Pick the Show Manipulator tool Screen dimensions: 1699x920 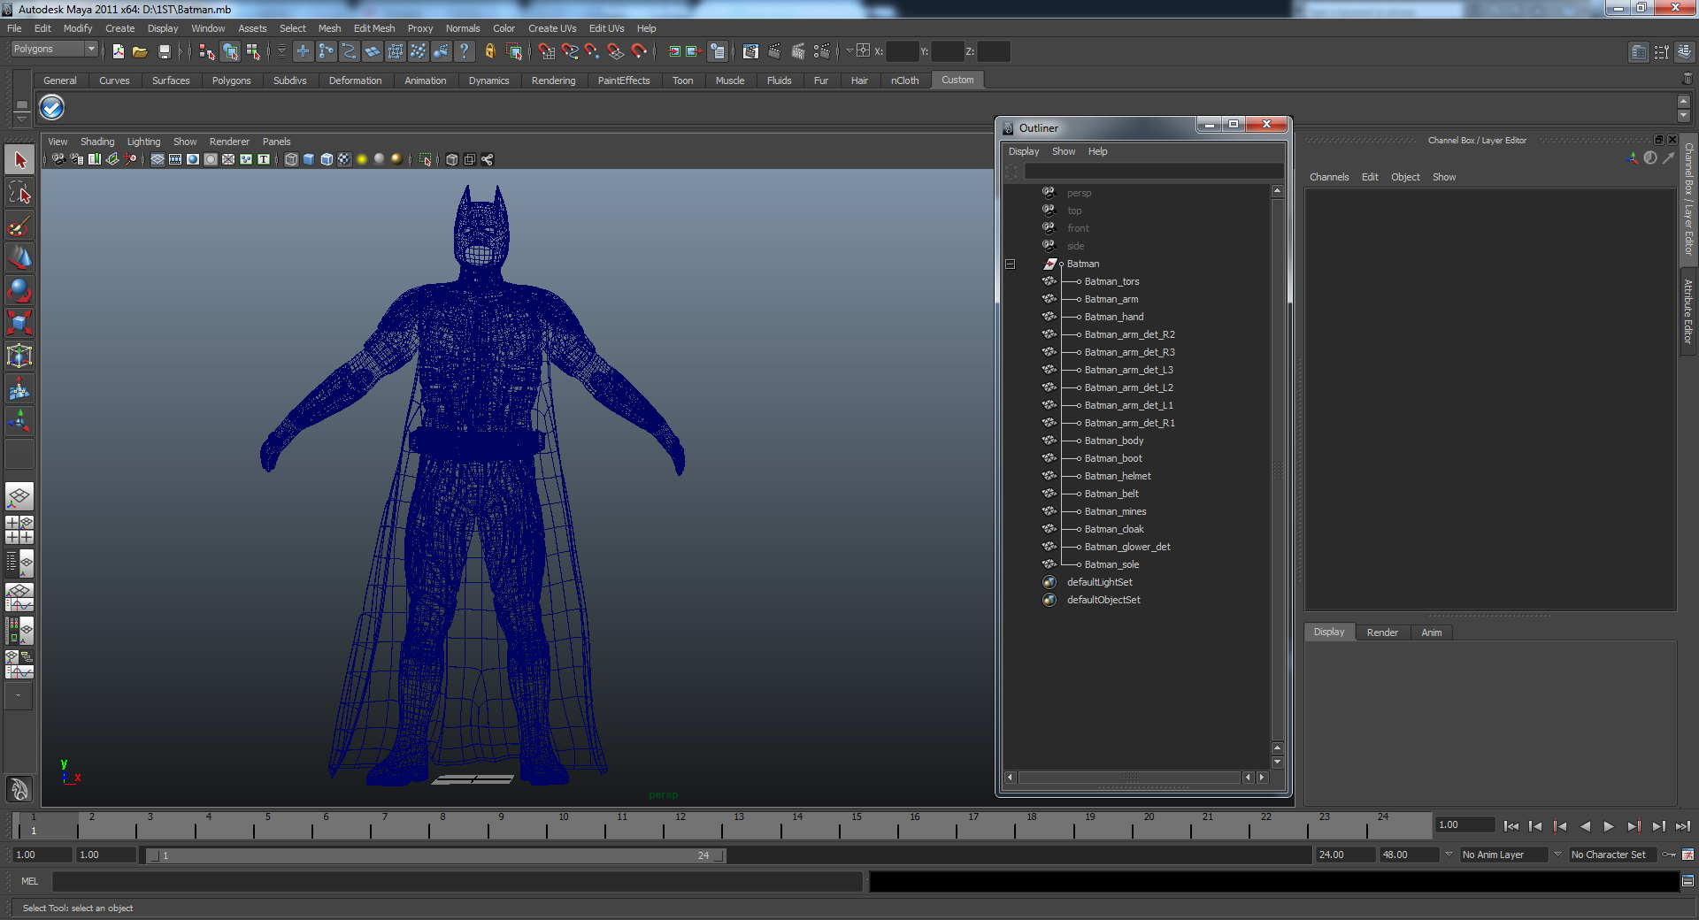pos(19,420)
